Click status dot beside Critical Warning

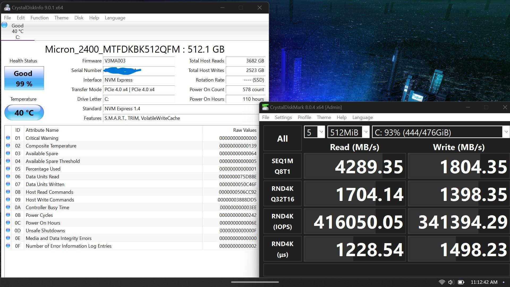tap(8, 138)
